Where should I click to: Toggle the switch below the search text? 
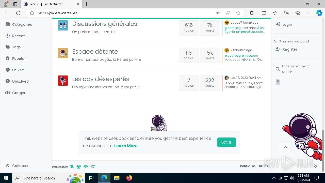[278, 82]
